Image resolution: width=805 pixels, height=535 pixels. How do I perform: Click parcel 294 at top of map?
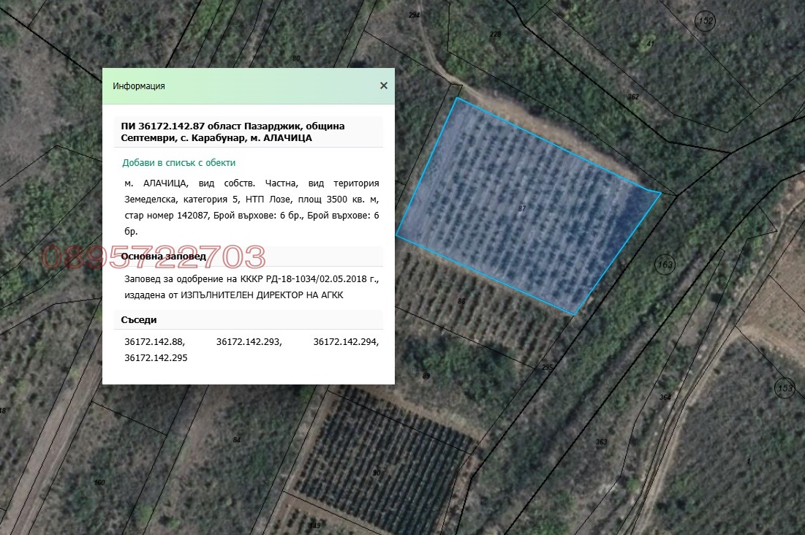414,13
